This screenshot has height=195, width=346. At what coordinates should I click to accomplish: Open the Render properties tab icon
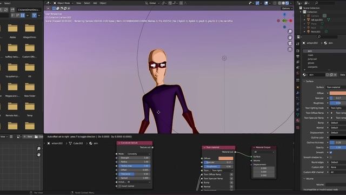[x=298, y=51]
